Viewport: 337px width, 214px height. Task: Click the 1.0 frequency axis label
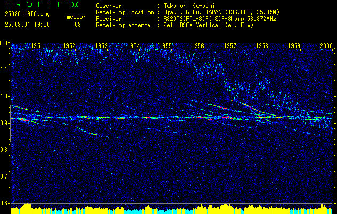[5, 96]
